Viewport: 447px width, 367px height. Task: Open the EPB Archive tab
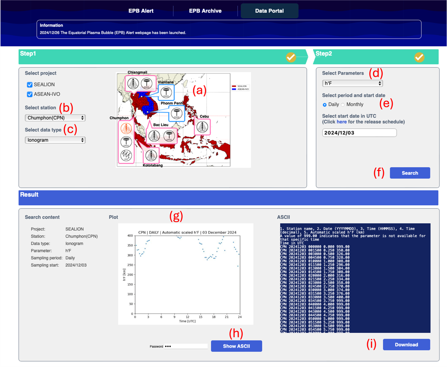pyautogui.click(x=205, y=11)
